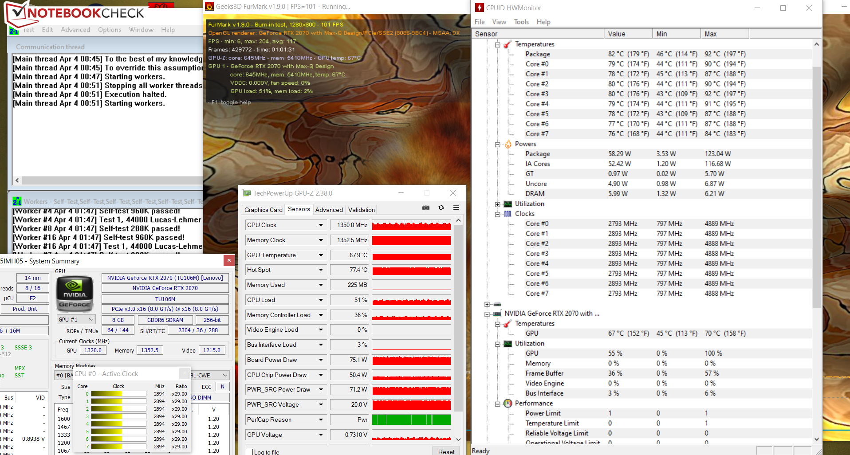Click the PerfCap Reason green graph
The height and width of the screenshot is (455, 850).
point(411,420)
